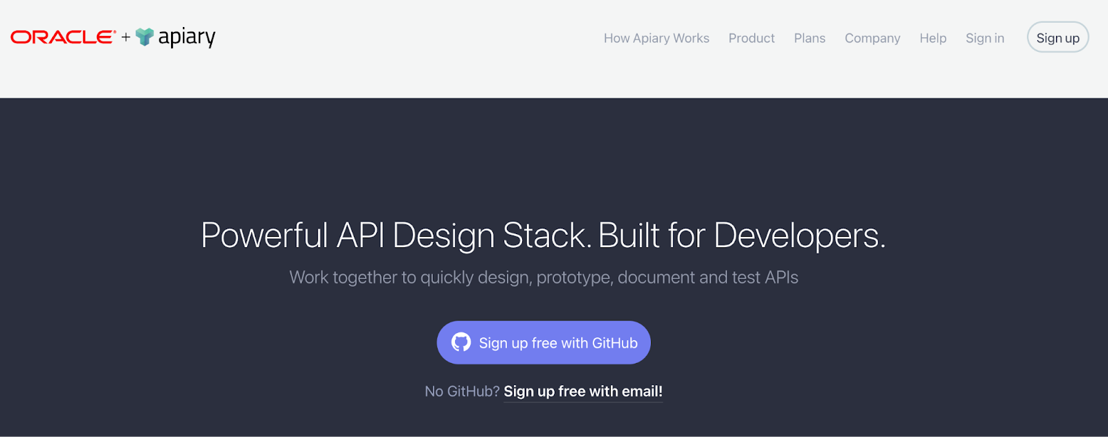
Task: Click the Work together to quickly design subtitle
Action: pyautogui.click(x=544, y=278)
